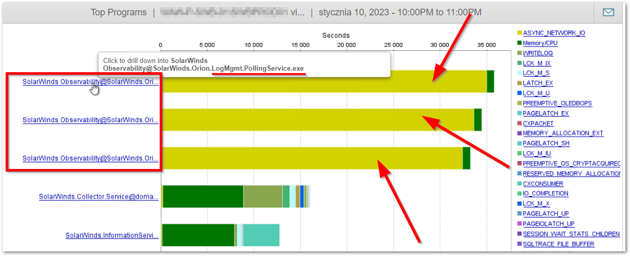The height and width of the screenshot is (256, 630).
Task: Click the PAGELATCH_EX legend link
Action: 546,113
